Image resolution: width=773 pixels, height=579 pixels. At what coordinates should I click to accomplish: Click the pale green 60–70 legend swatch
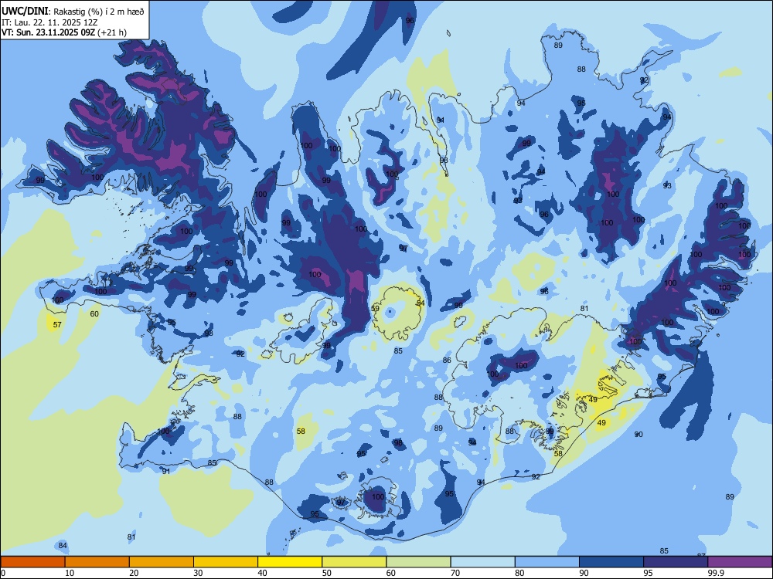tap(418, 562)
